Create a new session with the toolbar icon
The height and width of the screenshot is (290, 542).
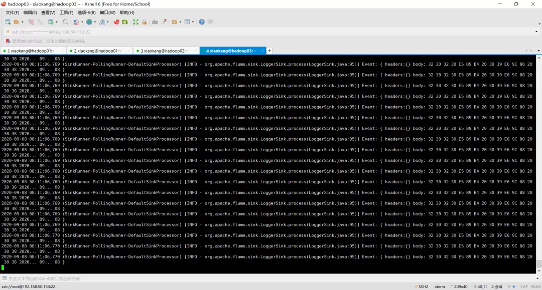pyautogui.click(x=8, y=22)
